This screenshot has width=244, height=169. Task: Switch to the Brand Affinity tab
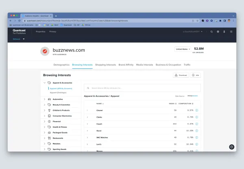click(x=126, y=65)
